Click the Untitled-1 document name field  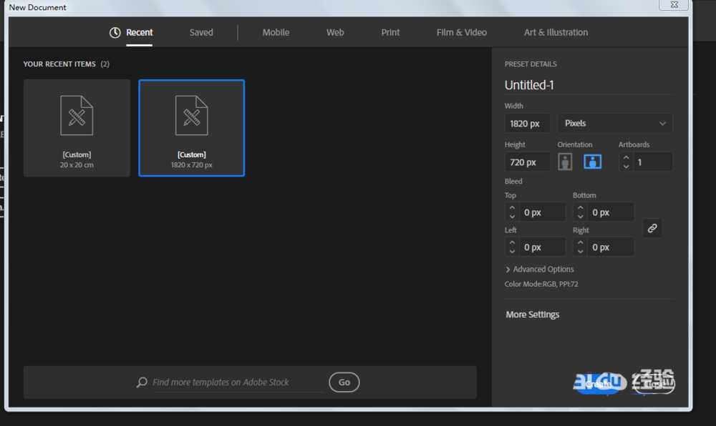587,85
